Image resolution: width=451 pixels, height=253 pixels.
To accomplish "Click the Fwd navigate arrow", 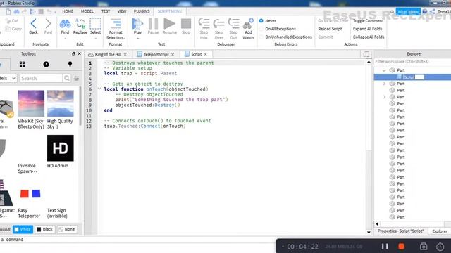I will click(x=48, y=23).
